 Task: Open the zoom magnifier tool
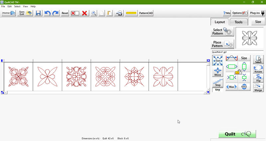[x=94, y=13]
